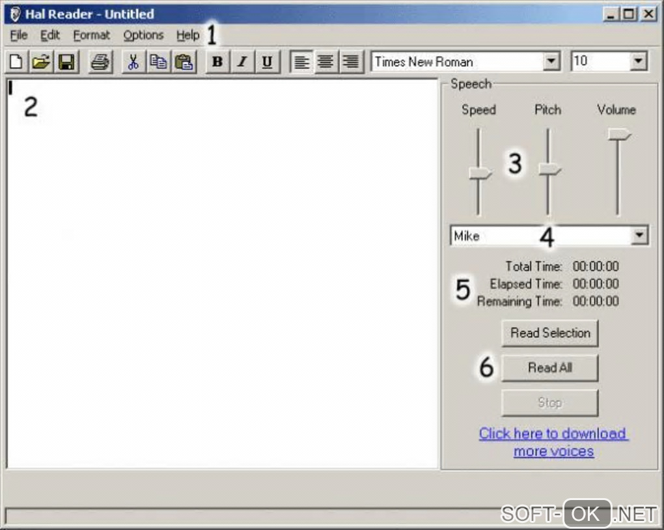Click the Pitch slider thumb
Viewport: 664px width, 530px height.
coord(549,169)
